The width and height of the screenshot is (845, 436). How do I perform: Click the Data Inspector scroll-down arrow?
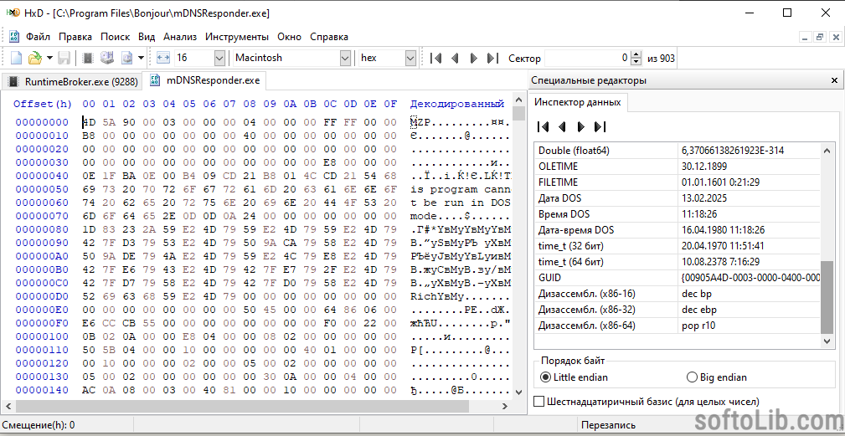point(827,341)
